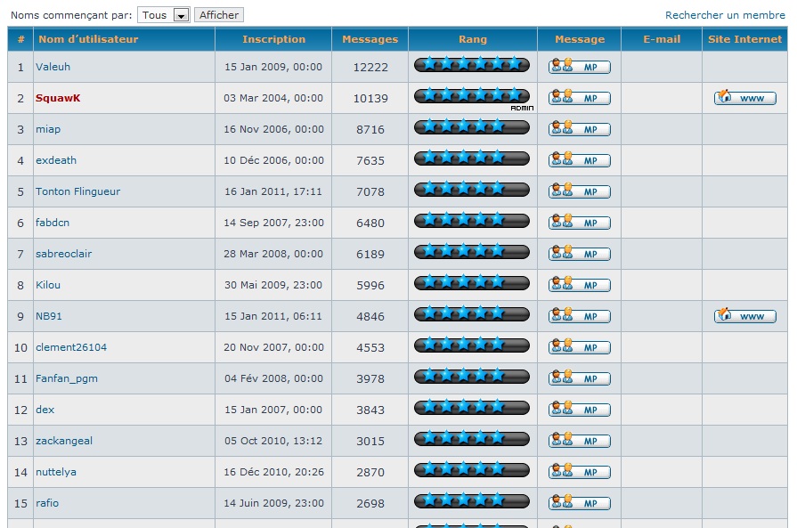Open Rechercher un membre link
Image resolution: width=797 pixels, height=528 pixels.
pyautogui.click(x=725, y=15)
